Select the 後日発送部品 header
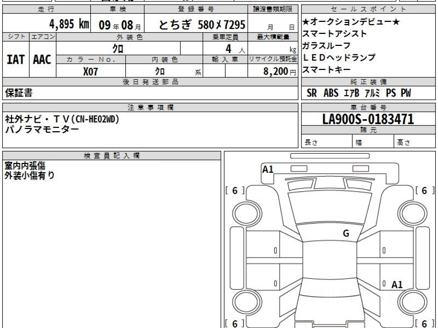 coord(150,82)
